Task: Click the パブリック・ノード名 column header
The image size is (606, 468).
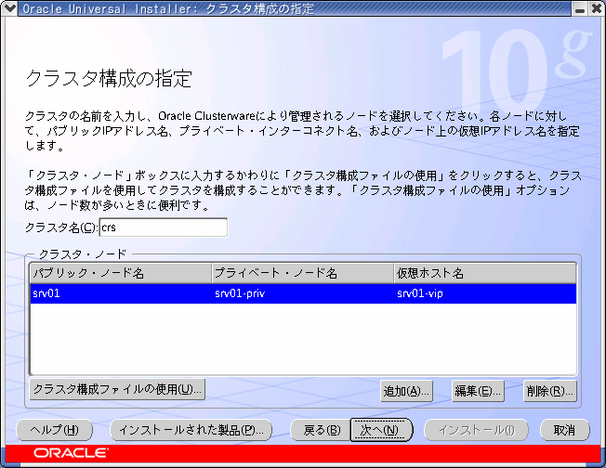Action: (121, 273)
